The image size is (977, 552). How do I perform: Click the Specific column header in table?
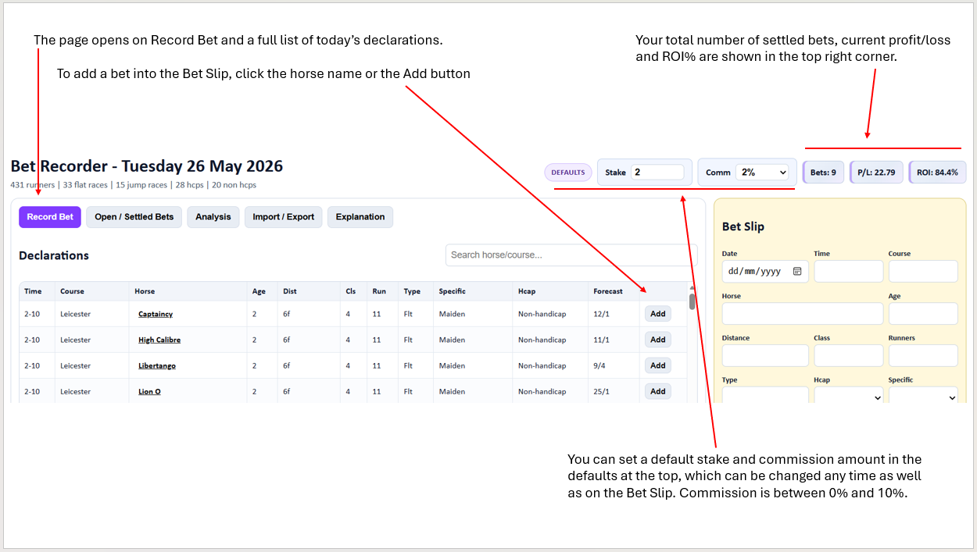pyautogui.click(x=452, y=291)
